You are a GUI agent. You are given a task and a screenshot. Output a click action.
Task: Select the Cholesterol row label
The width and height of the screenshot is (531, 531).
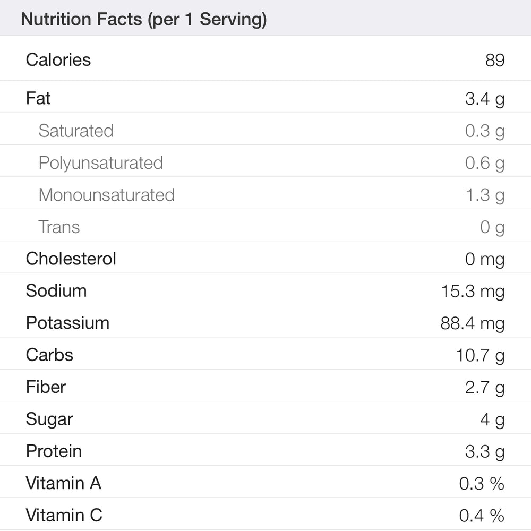(x=71, y=259)
